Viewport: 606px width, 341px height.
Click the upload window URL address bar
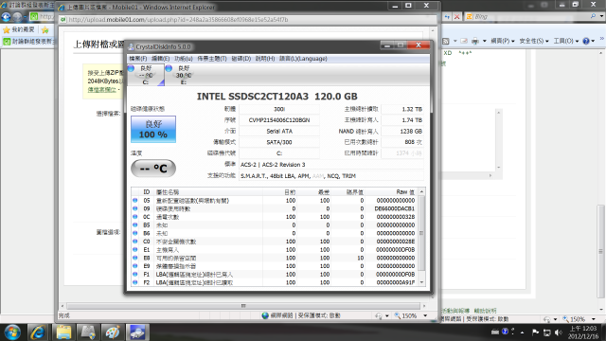tap(247, 20)
